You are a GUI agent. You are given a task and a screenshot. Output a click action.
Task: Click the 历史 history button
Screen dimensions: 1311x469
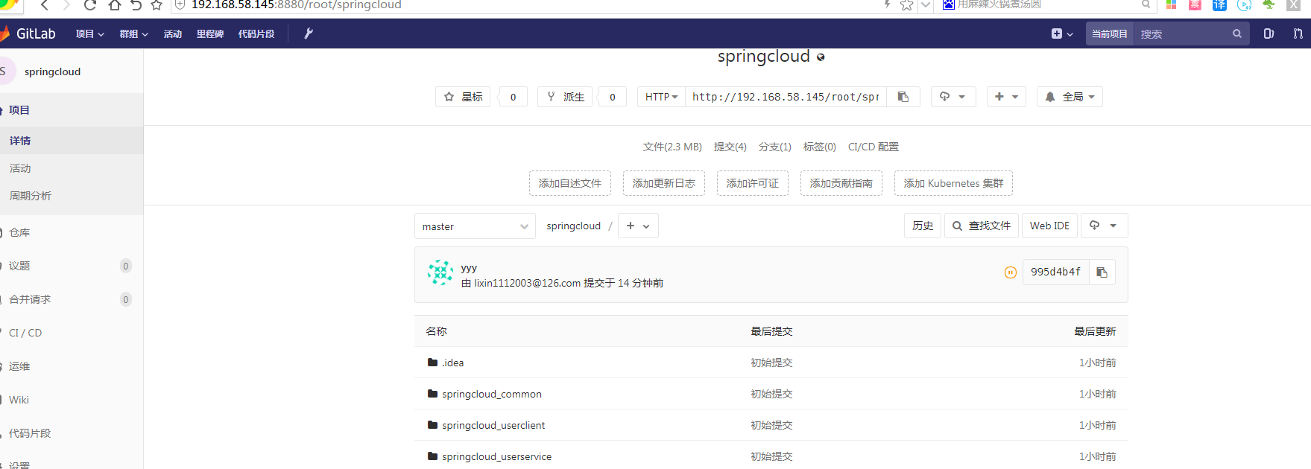tap(923, 226)
